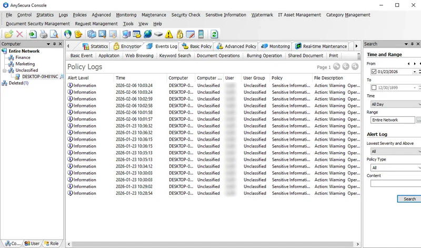The height and width of the screenshot is (248, 421).
Task: Click the screen with magnifier toolbar icon
Action: tap(102, 34)
